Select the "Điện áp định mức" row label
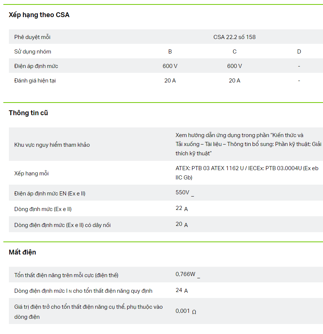The height and width of the screenshot is (334, 323). point(36,66)
